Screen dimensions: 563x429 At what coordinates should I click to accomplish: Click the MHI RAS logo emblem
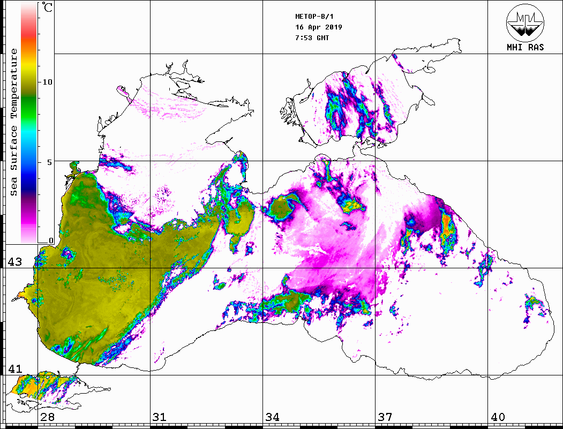click(x=525, y=22)
